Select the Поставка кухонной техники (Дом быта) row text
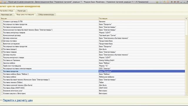Viewport: 188px width, 106px height. pyautogui.click(x=18, y=85)
